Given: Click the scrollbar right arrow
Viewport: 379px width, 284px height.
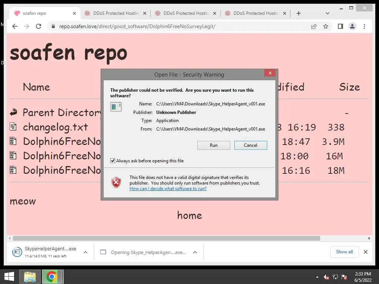Looking at the screenshot, I should click(369, 239).
